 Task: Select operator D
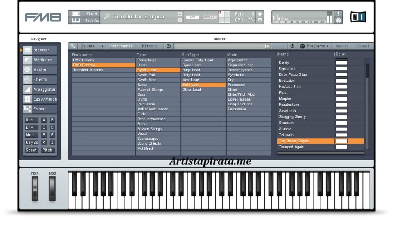[x=52, y=128]
